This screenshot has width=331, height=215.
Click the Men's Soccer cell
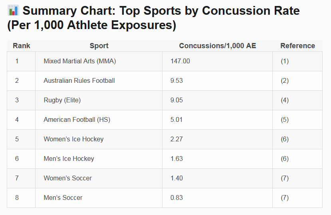coord(63,198)
